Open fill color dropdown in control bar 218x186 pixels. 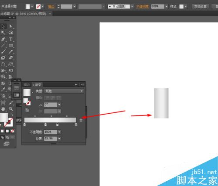32,7
